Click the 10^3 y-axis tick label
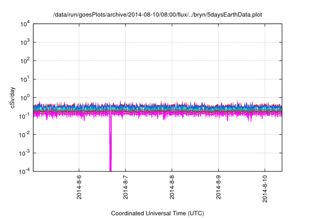311x218 pixels. pyautogui.click(x=25, y=42)
